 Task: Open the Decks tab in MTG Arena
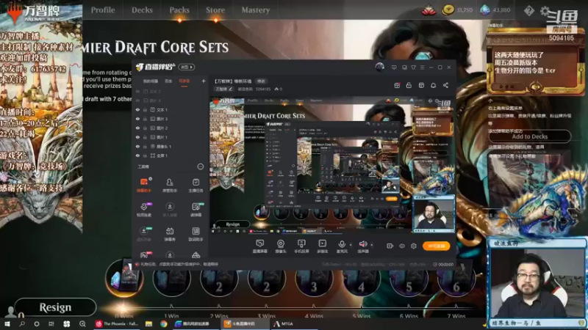(142, 10)
